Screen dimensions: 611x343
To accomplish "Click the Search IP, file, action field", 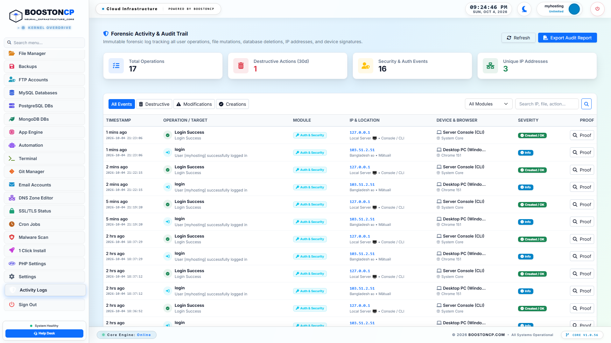I will tap(547, 104).
